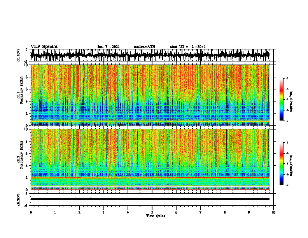Click the ch.2 frequency tick label "6"

click(27, 154)
